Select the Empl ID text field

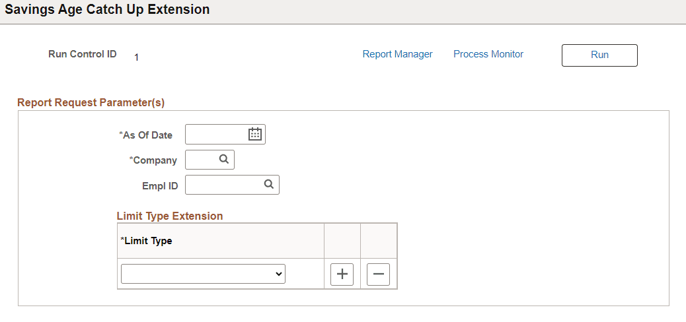click(223, 185)
